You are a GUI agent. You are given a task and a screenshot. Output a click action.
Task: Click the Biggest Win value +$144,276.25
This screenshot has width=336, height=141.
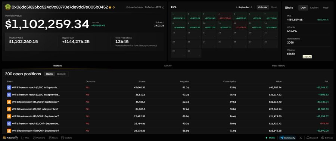pyautogui.click(x=76, y=42)
